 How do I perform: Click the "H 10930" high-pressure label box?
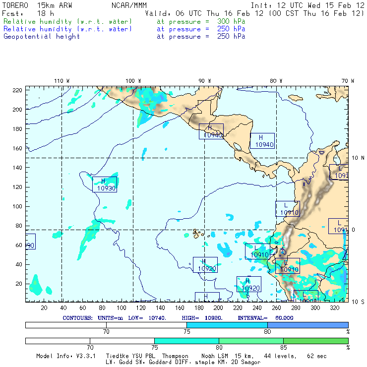pos(105,184)
